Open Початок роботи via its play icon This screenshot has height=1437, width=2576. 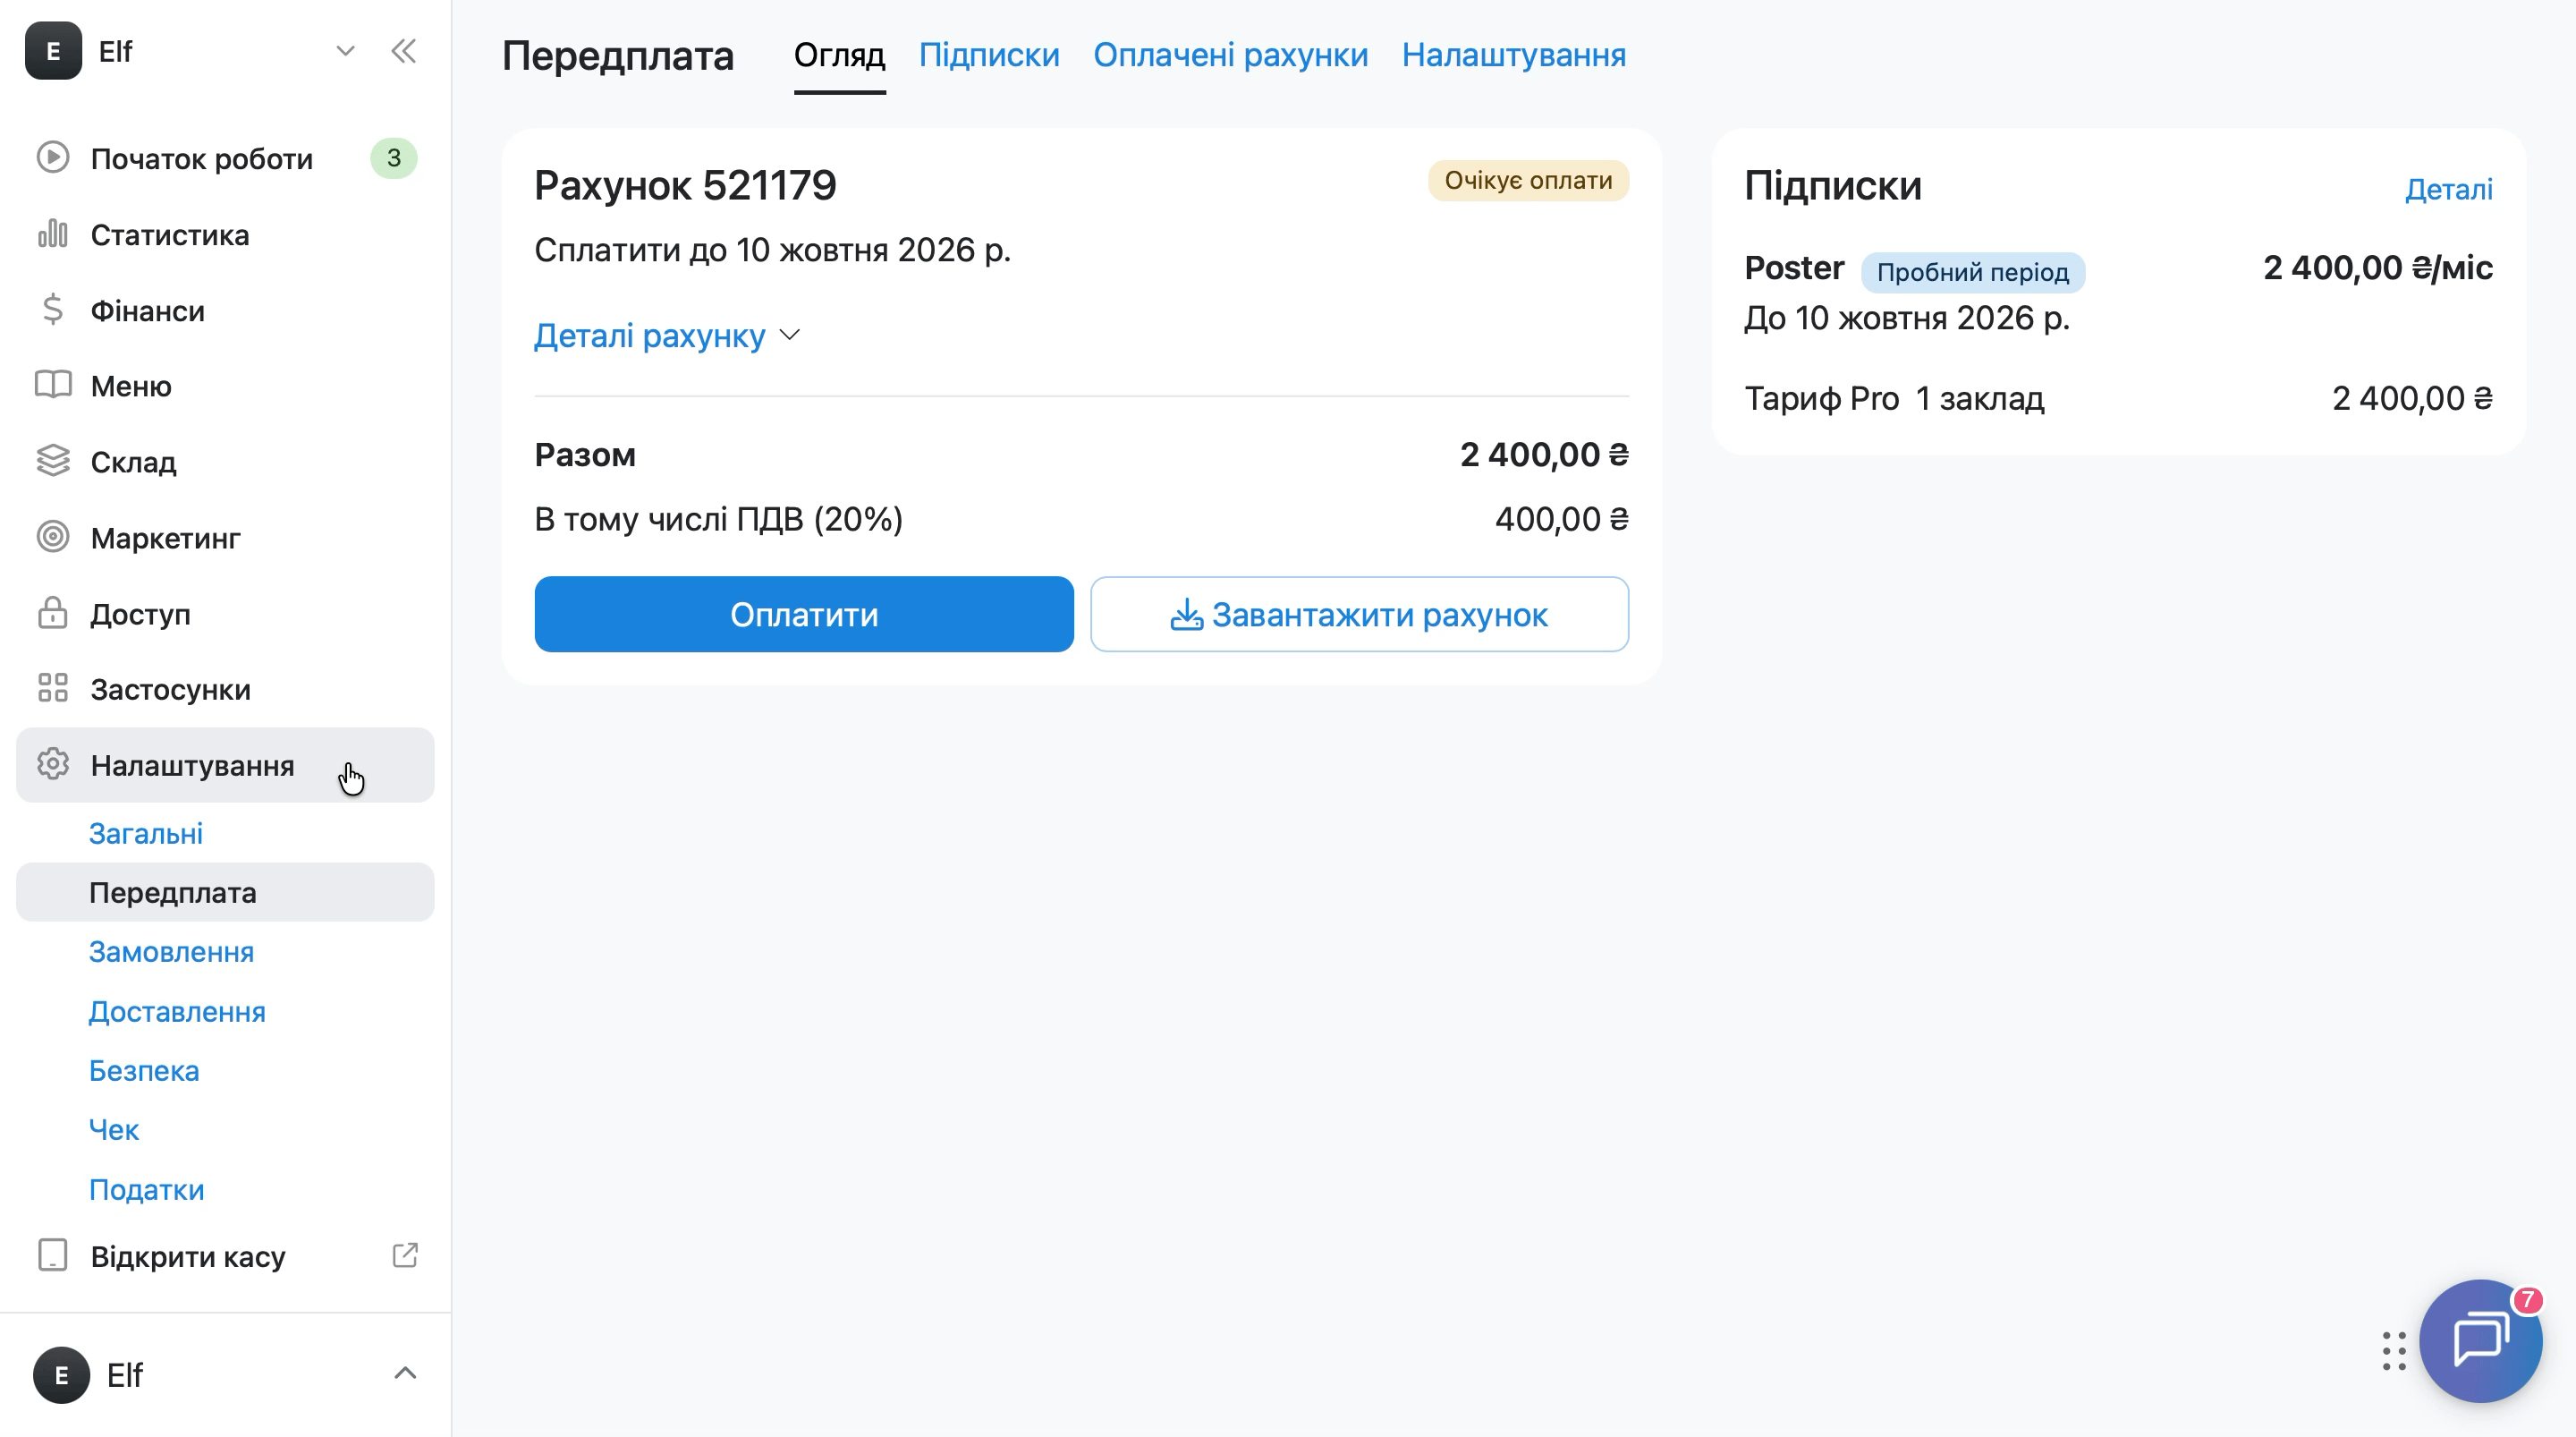tap(53, 158)
